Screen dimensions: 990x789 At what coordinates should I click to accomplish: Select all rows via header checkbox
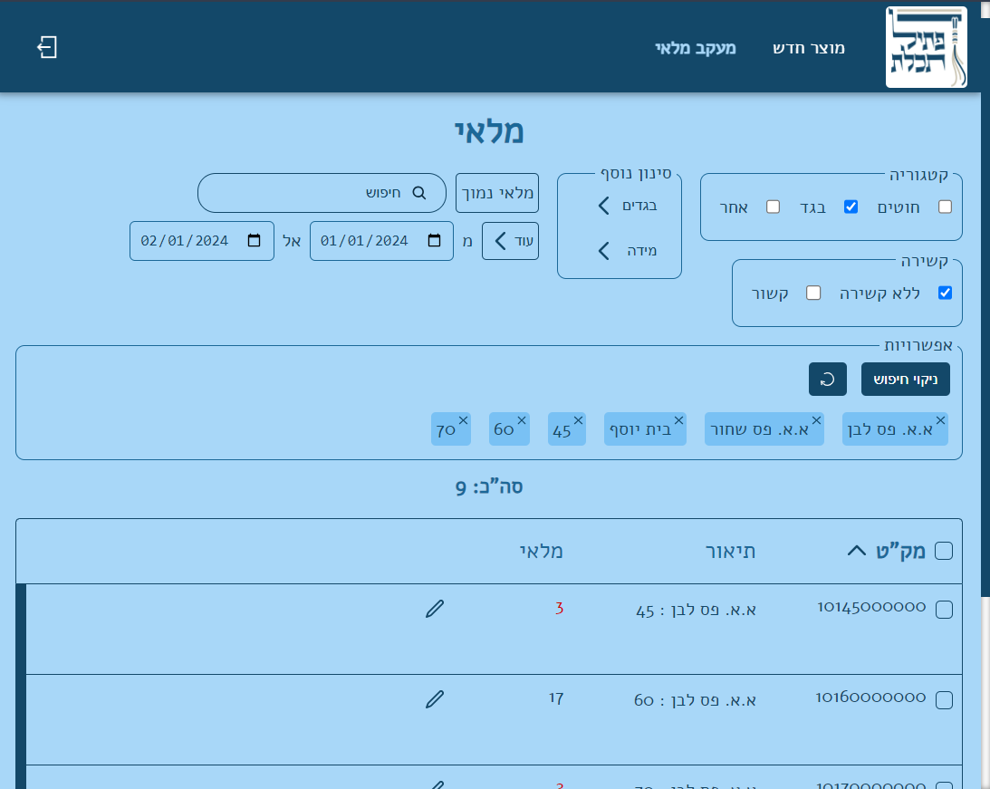tap(943, 551)
